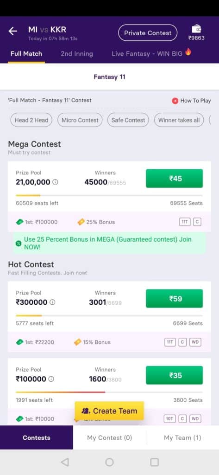This screenshot has height=475, width=219.
Task: Select the Head 2 Head filter chip
Action: click(31, 120)
